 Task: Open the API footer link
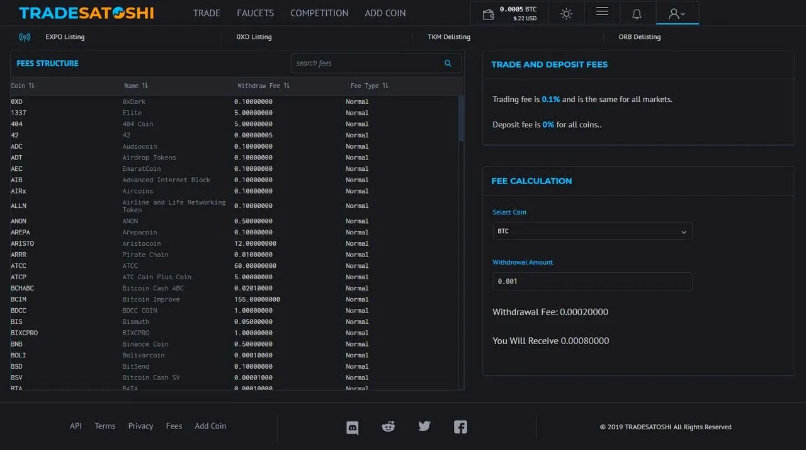coord(76,426)
